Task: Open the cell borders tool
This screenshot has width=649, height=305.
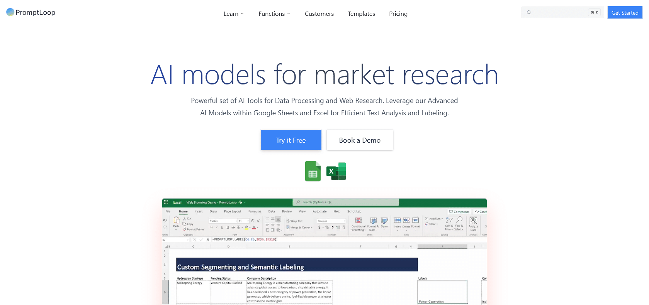Action: 239,227
